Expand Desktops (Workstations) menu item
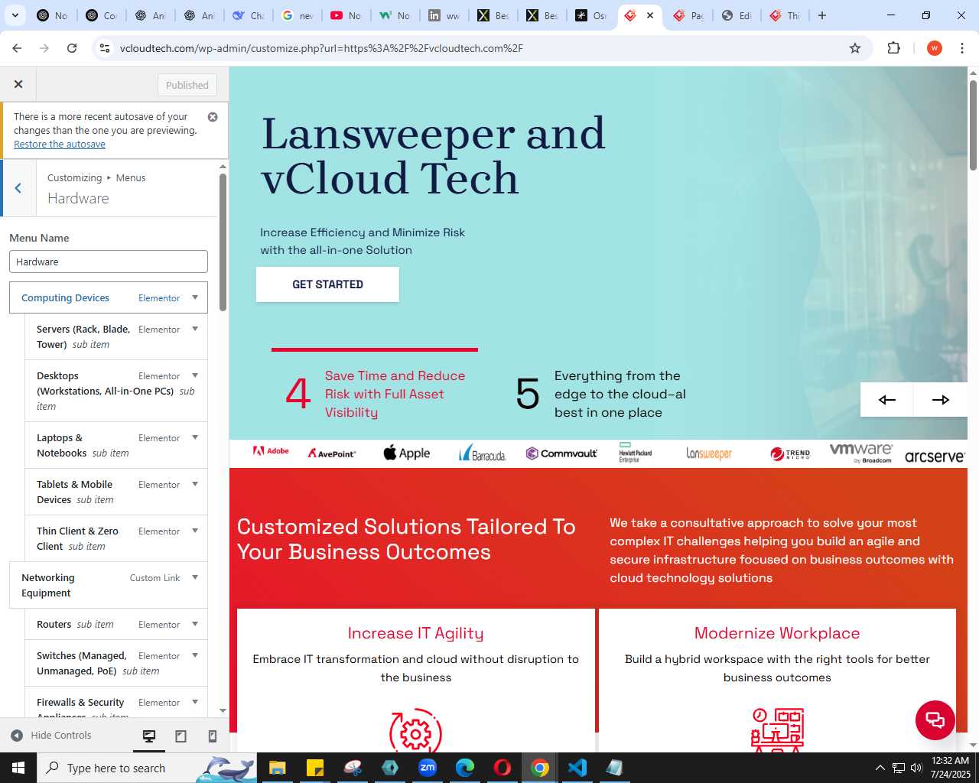 click(x=195, y=375)
